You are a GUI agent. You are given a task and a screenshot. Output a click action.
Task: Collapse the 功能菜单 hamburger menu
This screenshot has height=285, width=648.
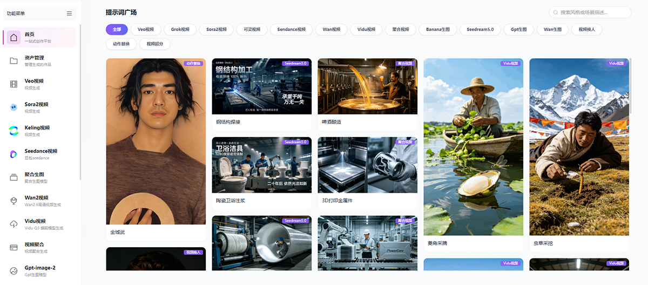pos(69,13)
